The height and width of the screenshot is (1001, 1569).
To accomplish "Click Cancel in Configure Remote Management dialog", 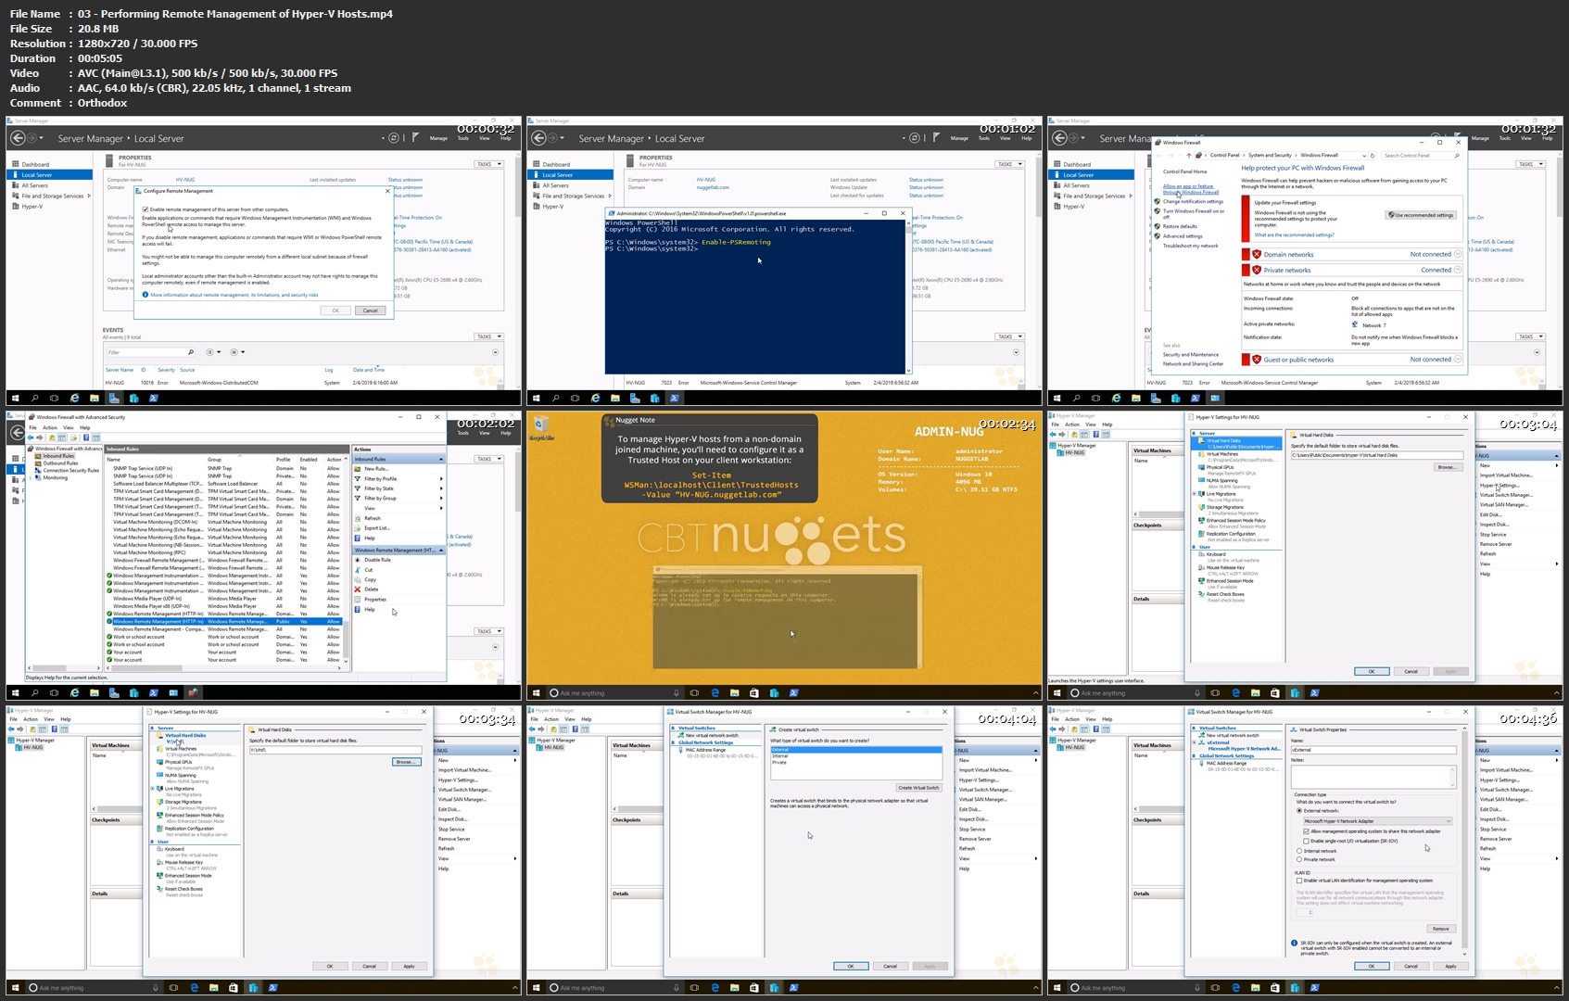I will pos(370,310).
